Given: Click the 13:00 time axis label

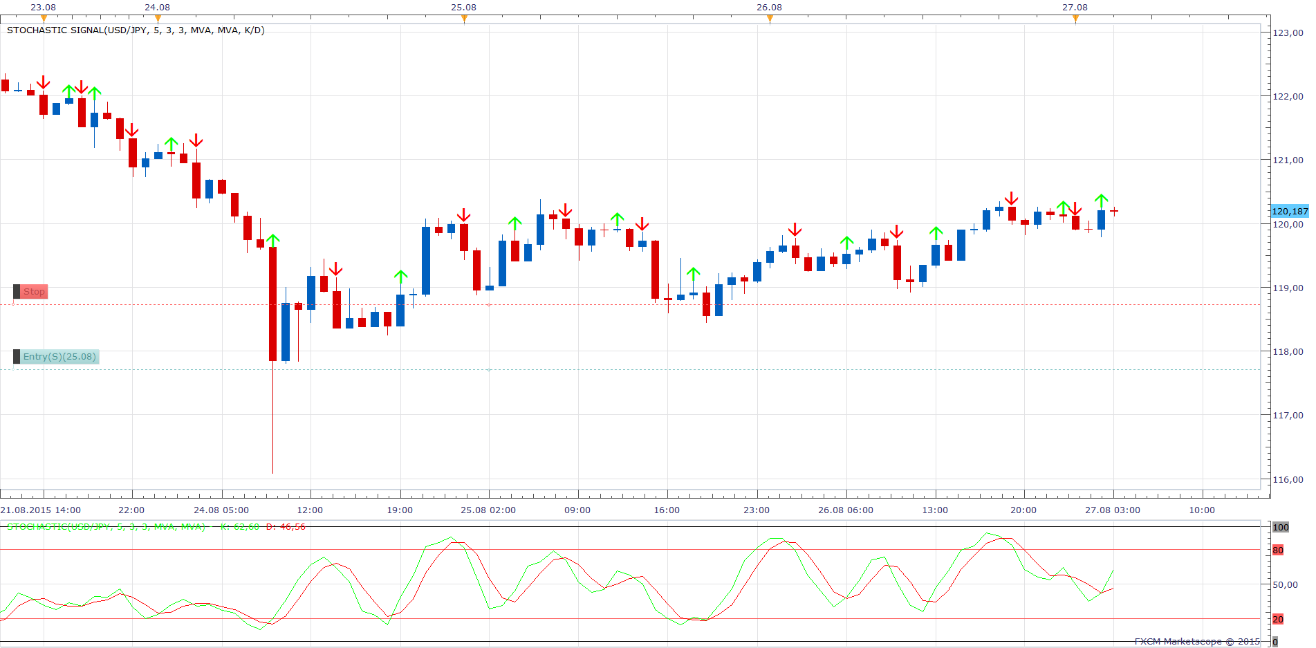Looking at the screenshot, I should (935, 510).
